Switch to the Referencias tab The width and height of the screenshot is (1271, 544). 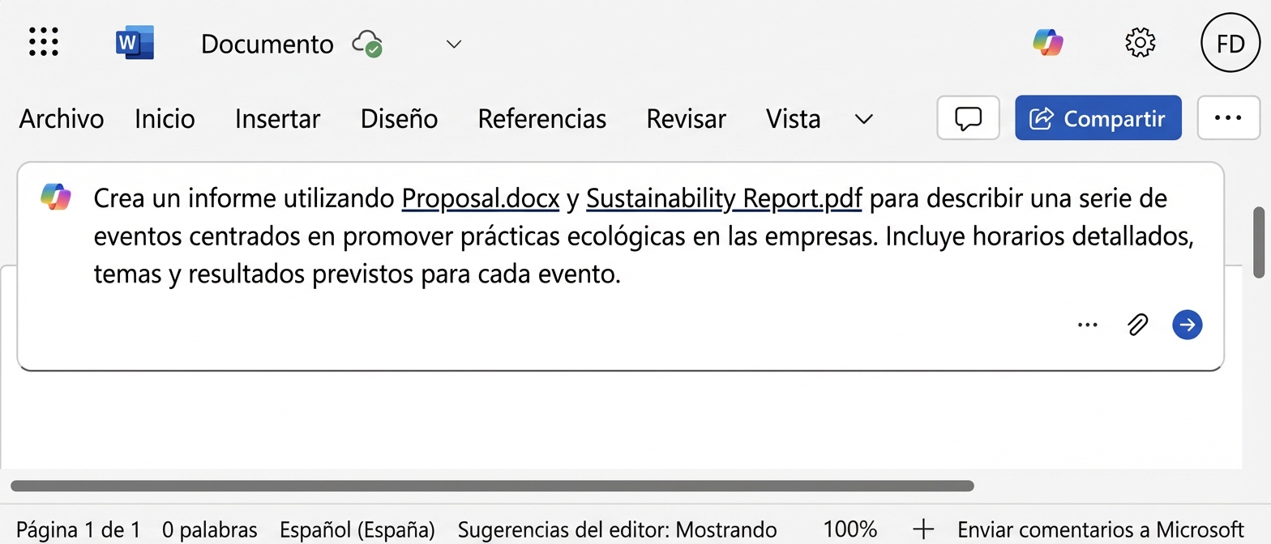[541, 119]
